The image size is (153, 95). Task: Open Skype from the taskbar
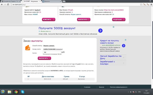23,92
